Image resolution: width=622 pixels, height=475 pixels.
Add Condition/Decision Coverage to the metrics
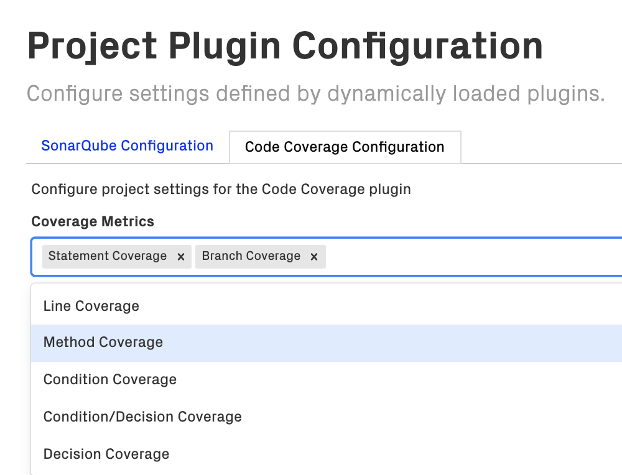(x=142, y=417)
